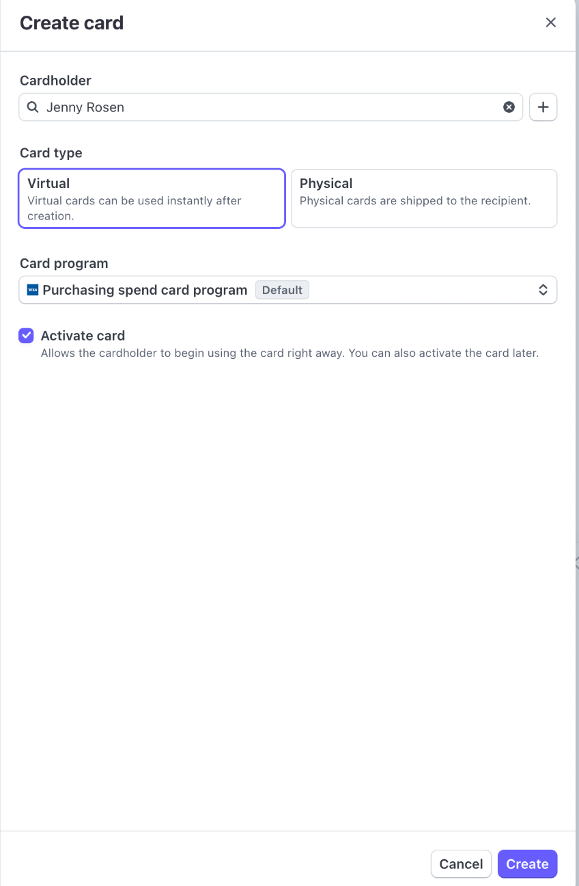Click the Card program field label
Viewport: 579px width, 886px height.
64,263
